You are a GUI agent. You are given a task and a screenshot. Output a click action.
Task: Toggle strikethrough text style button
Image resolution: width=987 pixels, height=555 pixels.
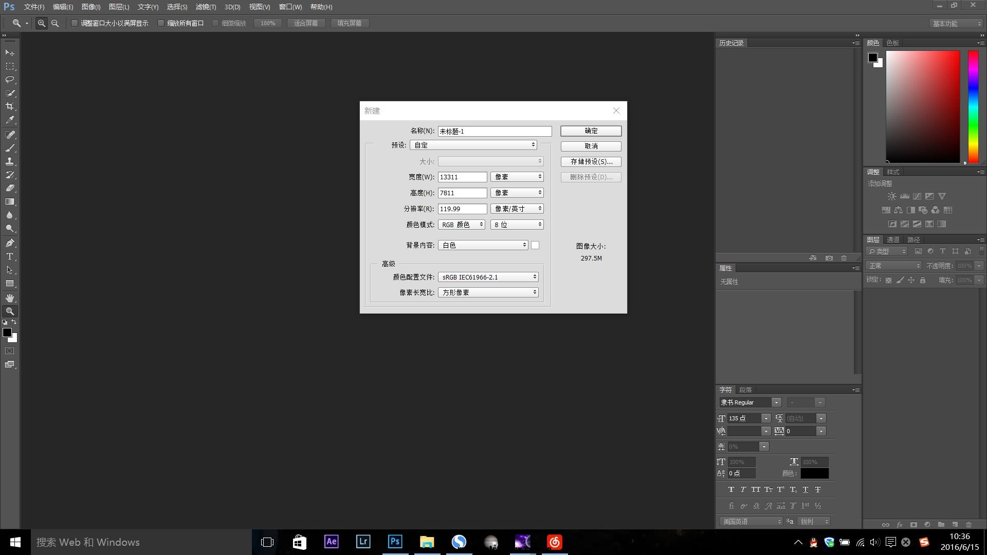(x=818, y=489)
